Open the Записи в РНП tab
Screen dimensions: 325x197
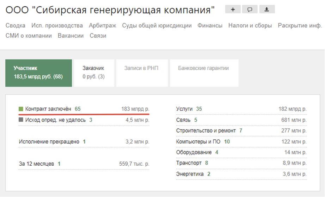point(141,68)
